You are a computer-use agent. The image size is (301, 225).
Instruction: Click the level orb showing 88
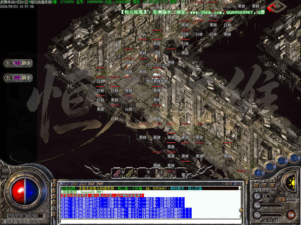[257, 196]
